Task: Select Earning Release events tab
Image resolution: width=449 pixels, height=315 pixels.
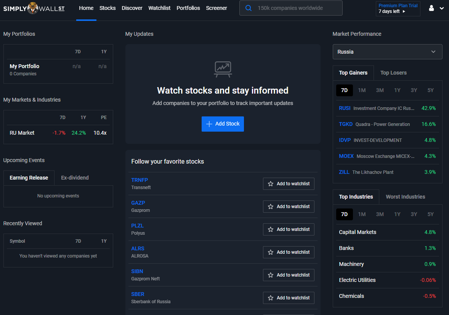Action: (29, 178)
